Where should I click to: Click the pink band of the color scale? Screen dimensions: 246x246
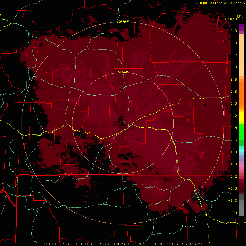241,166
